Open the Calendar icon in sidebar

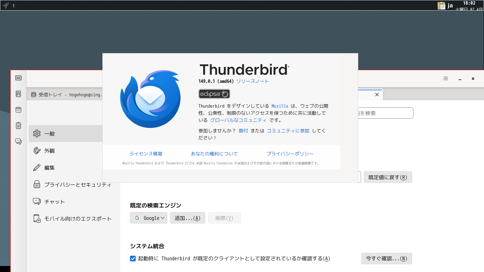point(18,110)
